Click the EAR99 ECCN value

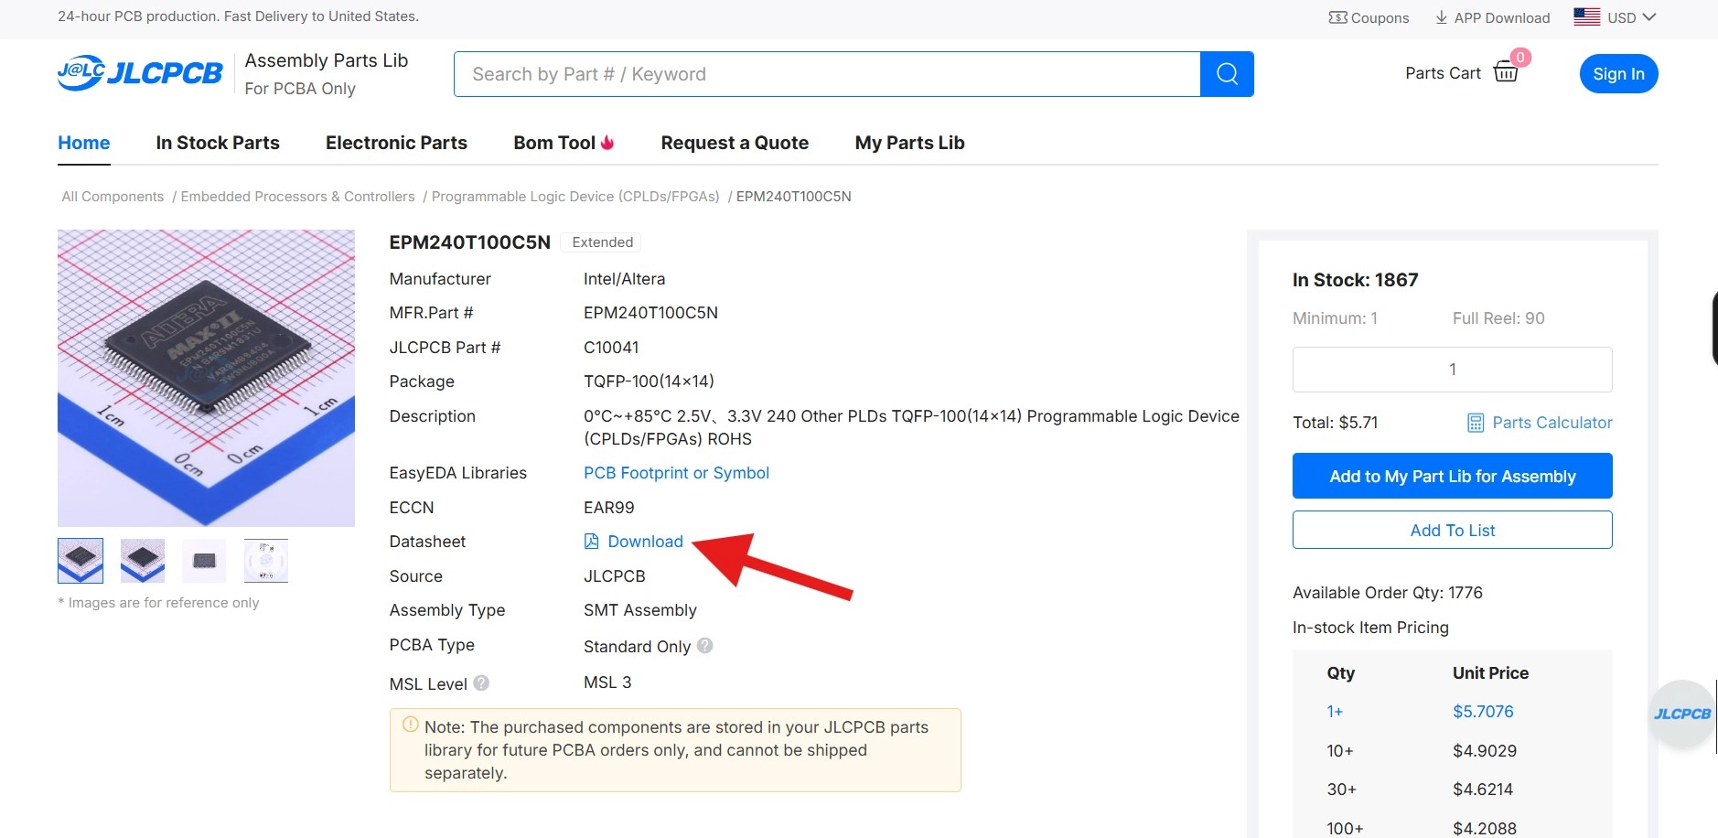(608, 508)
